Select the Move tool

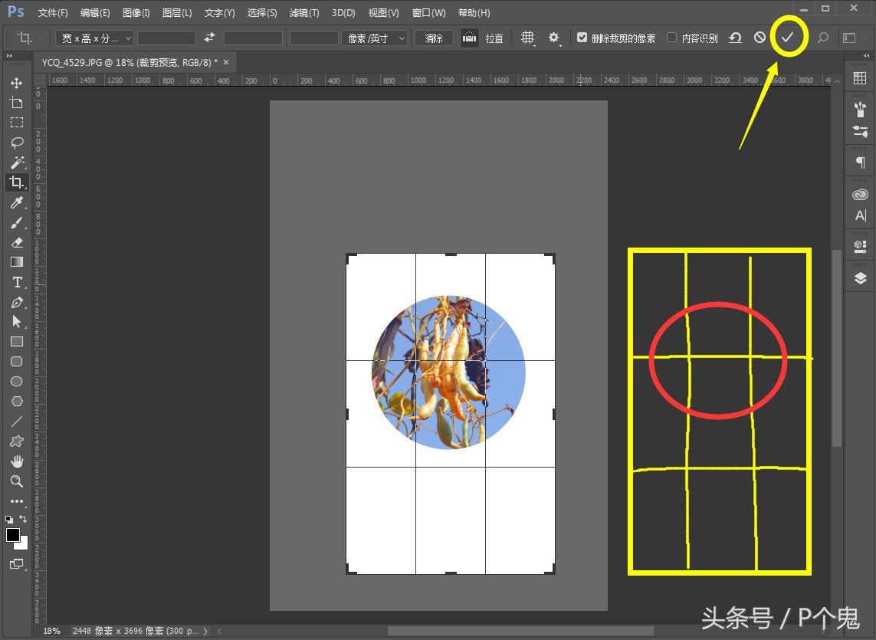click(x=17, y=83)
